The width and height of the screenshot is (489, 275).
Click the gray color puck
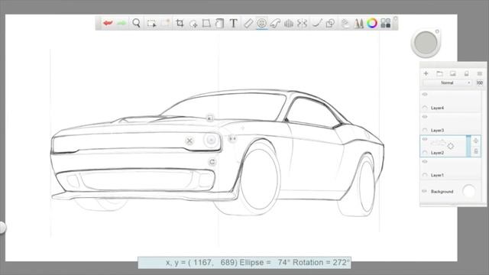tap(426, 43)
